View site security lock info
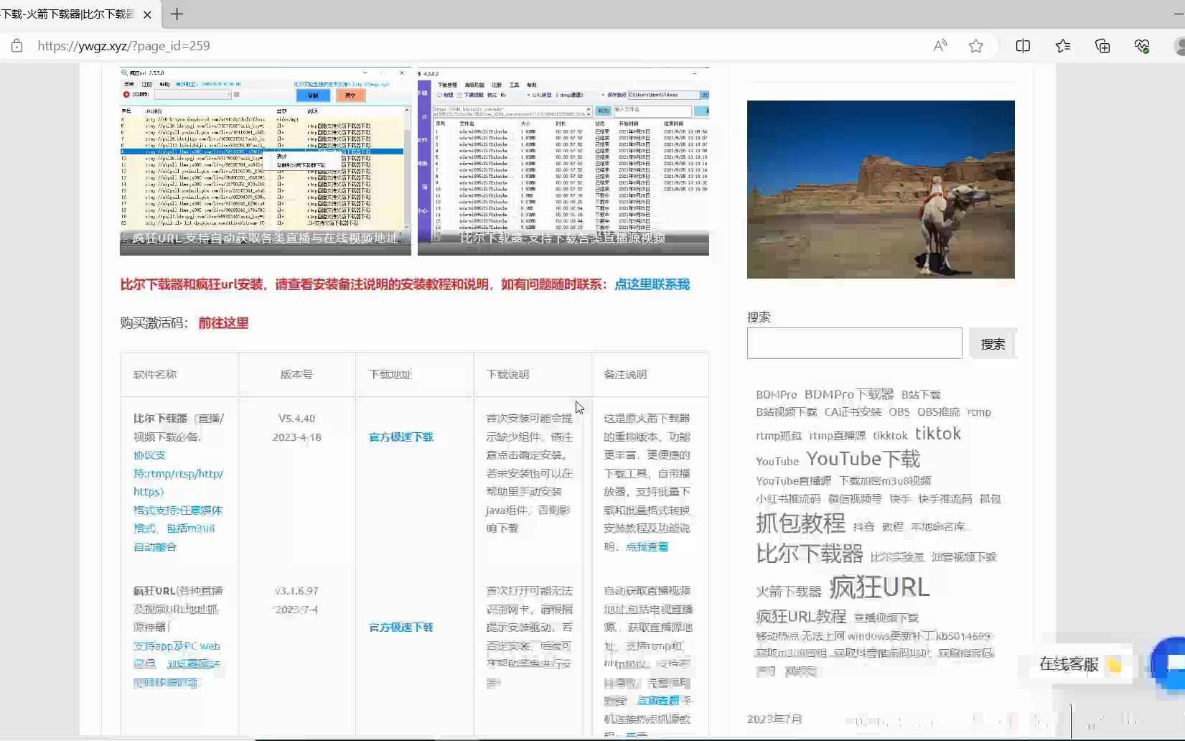This screenshot has width=1185, height=741. (x=17, y=46)
